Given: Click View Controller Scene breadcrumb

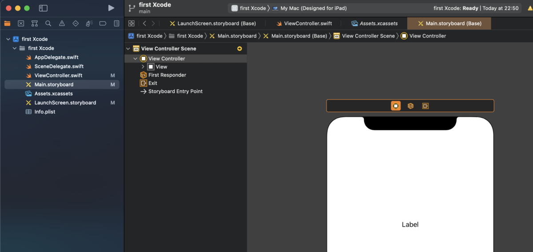Looking at the screenshot, I should [x=364, y=36].
